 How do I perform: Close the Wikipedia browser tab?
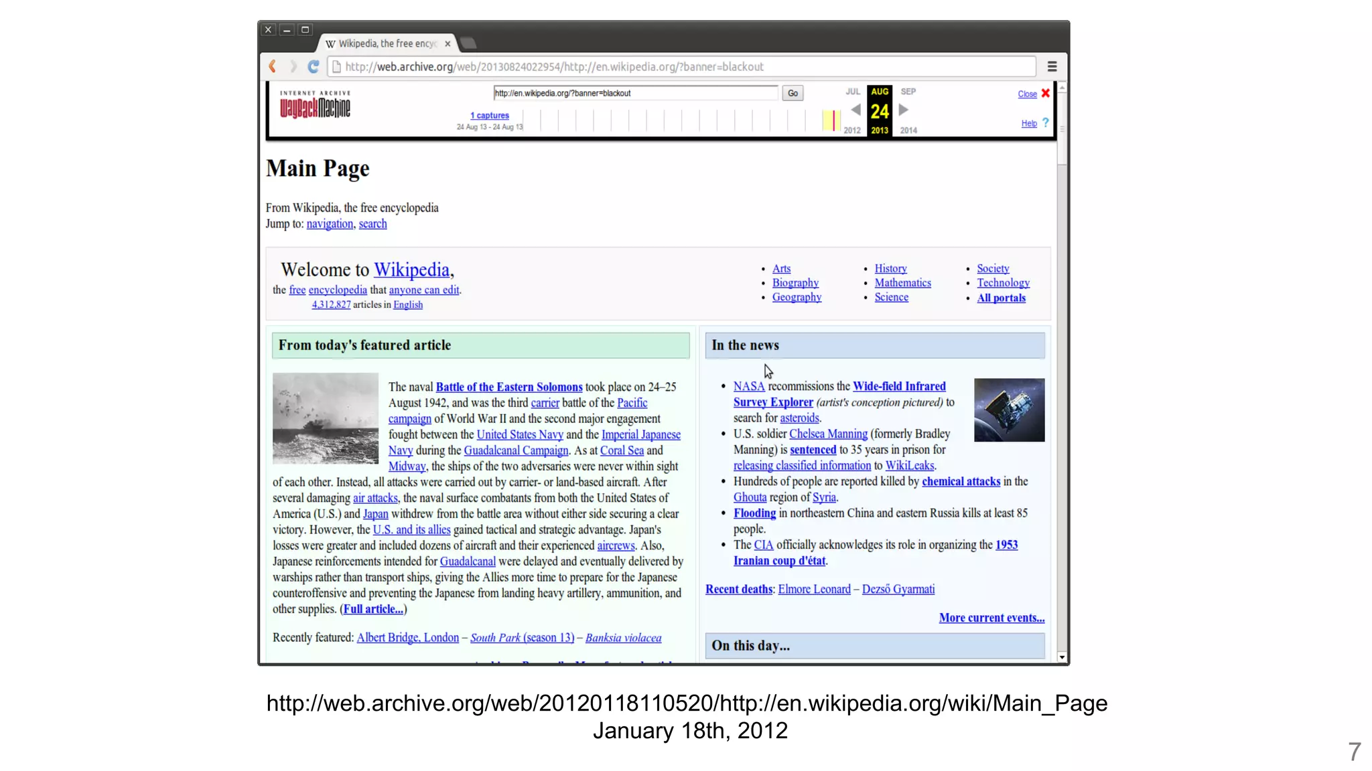(448, 44)
